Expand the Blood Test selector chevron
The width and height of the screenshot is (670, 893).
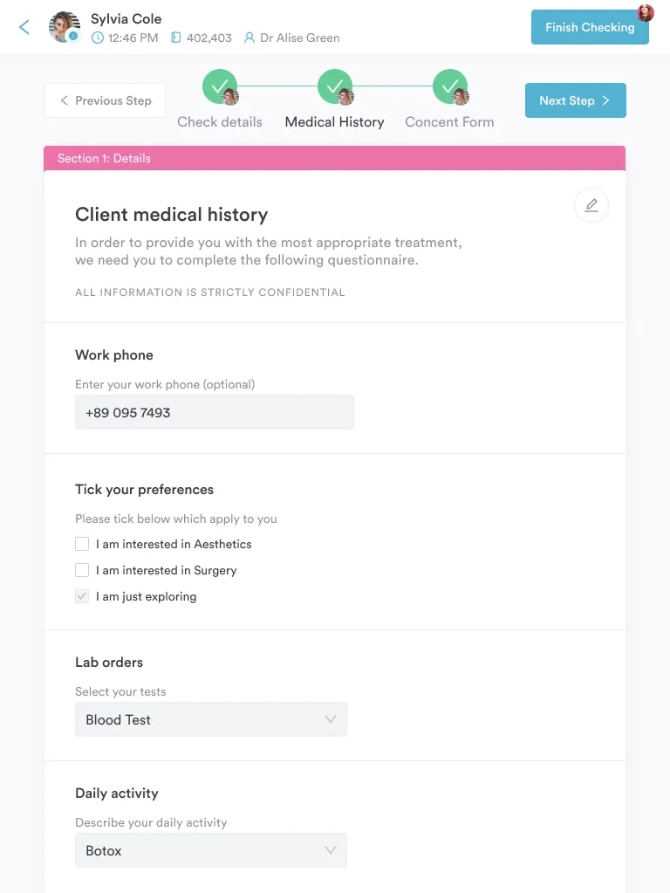click(331, 719)
